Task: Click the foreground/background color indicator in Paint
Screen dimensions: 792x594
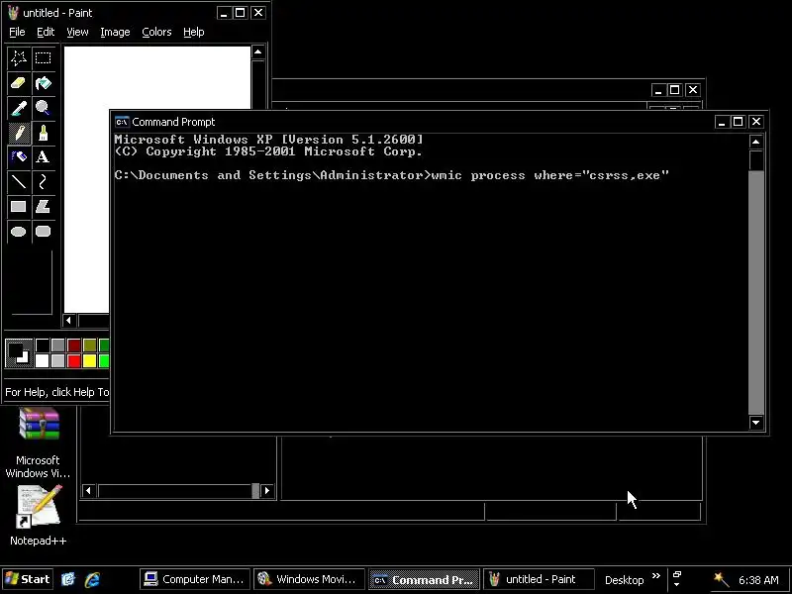Action: pyautogui.click(x=19, y=352)
